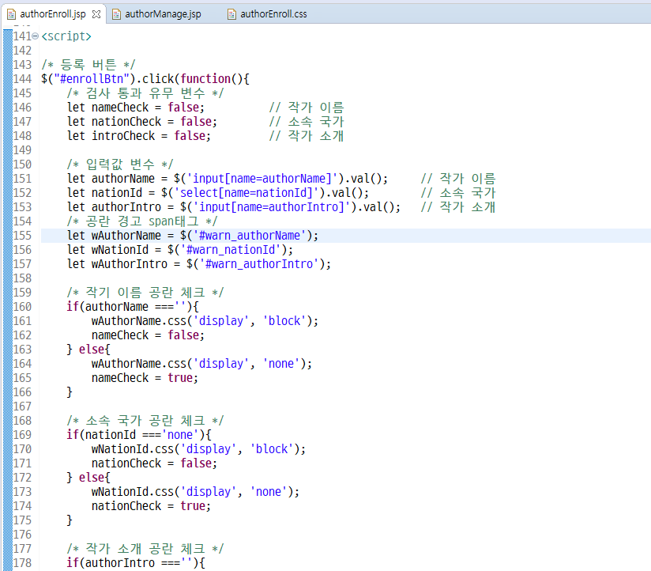The width and height of the screenshot is (651, 571).
Task: Click line number 169 in the gutter
Action: click(x=22, y=435)
